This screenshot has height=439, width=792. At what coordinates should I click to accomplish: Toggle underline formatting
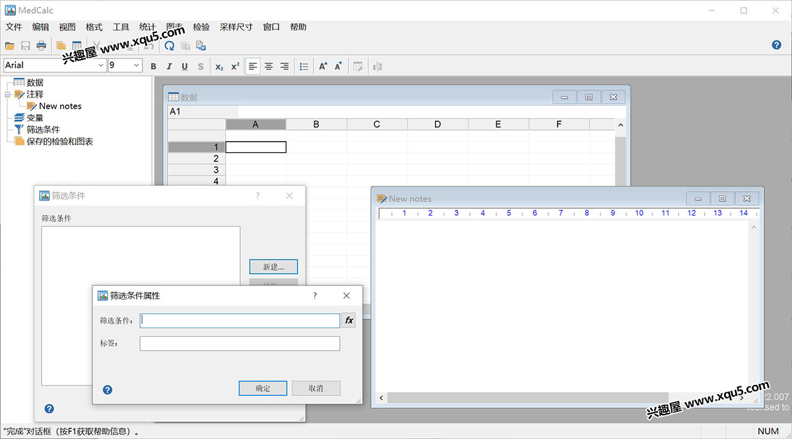pyautogui.click(x=184, y=67)
